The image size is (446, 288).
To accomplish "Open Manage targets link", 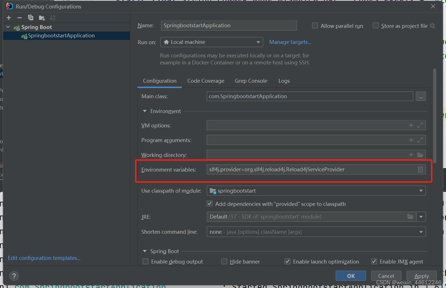I will click(x=290, y=42).
